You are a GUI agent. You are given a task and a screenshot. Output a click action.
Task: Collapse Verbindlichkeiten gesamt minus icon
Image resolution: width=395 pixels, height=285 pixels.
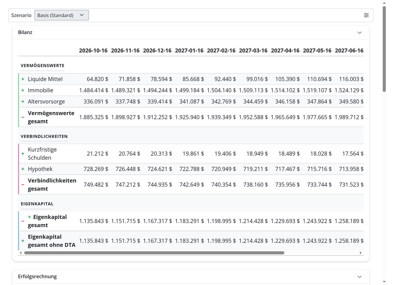(x=23, y=185)
